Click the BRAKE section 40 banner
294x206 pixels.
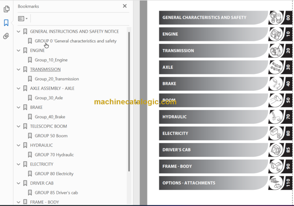click(225, 84)
